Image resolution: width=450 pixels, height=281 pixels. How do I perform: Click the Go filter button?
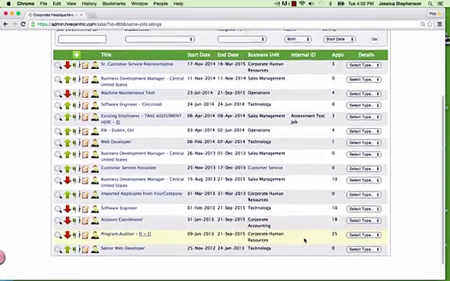(x=375, y=39)
